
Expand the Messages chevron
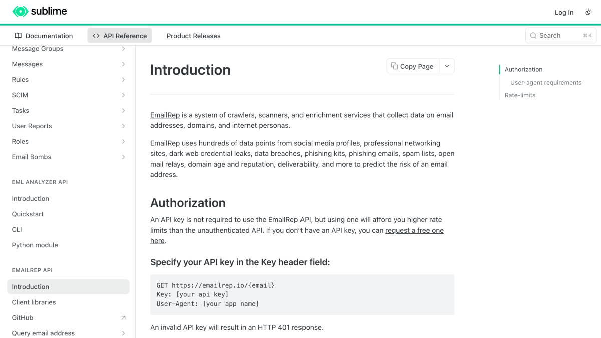tap(123, 64)
